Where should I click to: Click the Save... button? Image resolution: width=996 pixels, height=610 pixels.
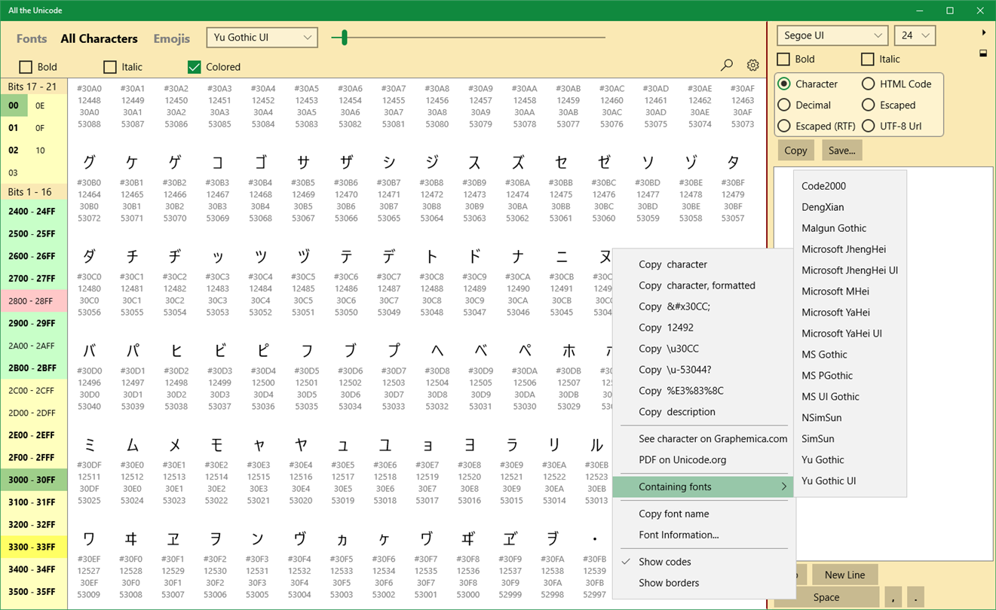pos(841,151)
